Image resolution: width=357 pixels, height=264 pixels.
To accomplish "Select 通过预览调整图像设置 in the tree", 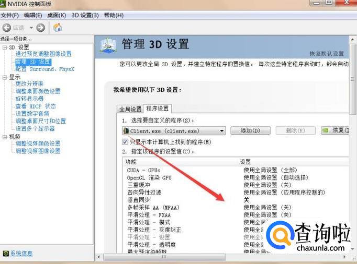I will [x=43, y=54].
